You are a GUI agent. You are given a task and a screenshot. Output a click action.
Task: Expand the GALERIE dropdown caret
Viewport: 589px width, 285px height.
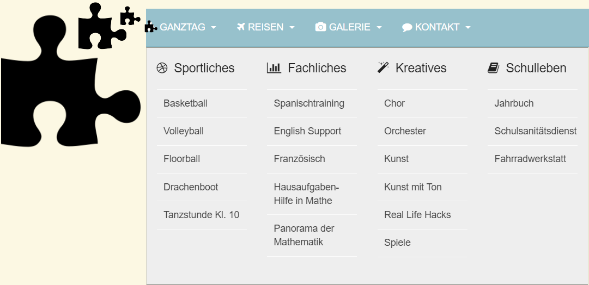pyautogui.click(x=379, y=28)
